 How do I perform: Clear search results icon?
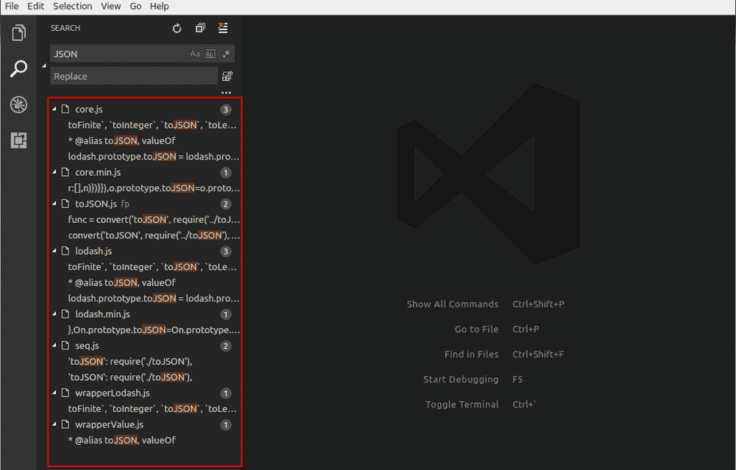point(223,28)
